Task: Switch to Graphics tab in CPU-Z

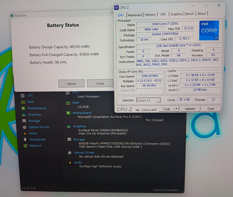Action: coord(176,14)
